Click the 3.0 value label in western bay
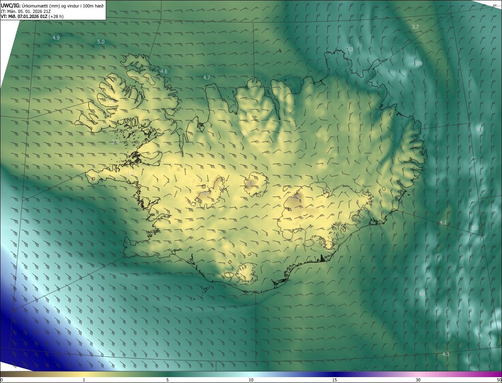Screen dimensions: 502x383 point(115,142)
